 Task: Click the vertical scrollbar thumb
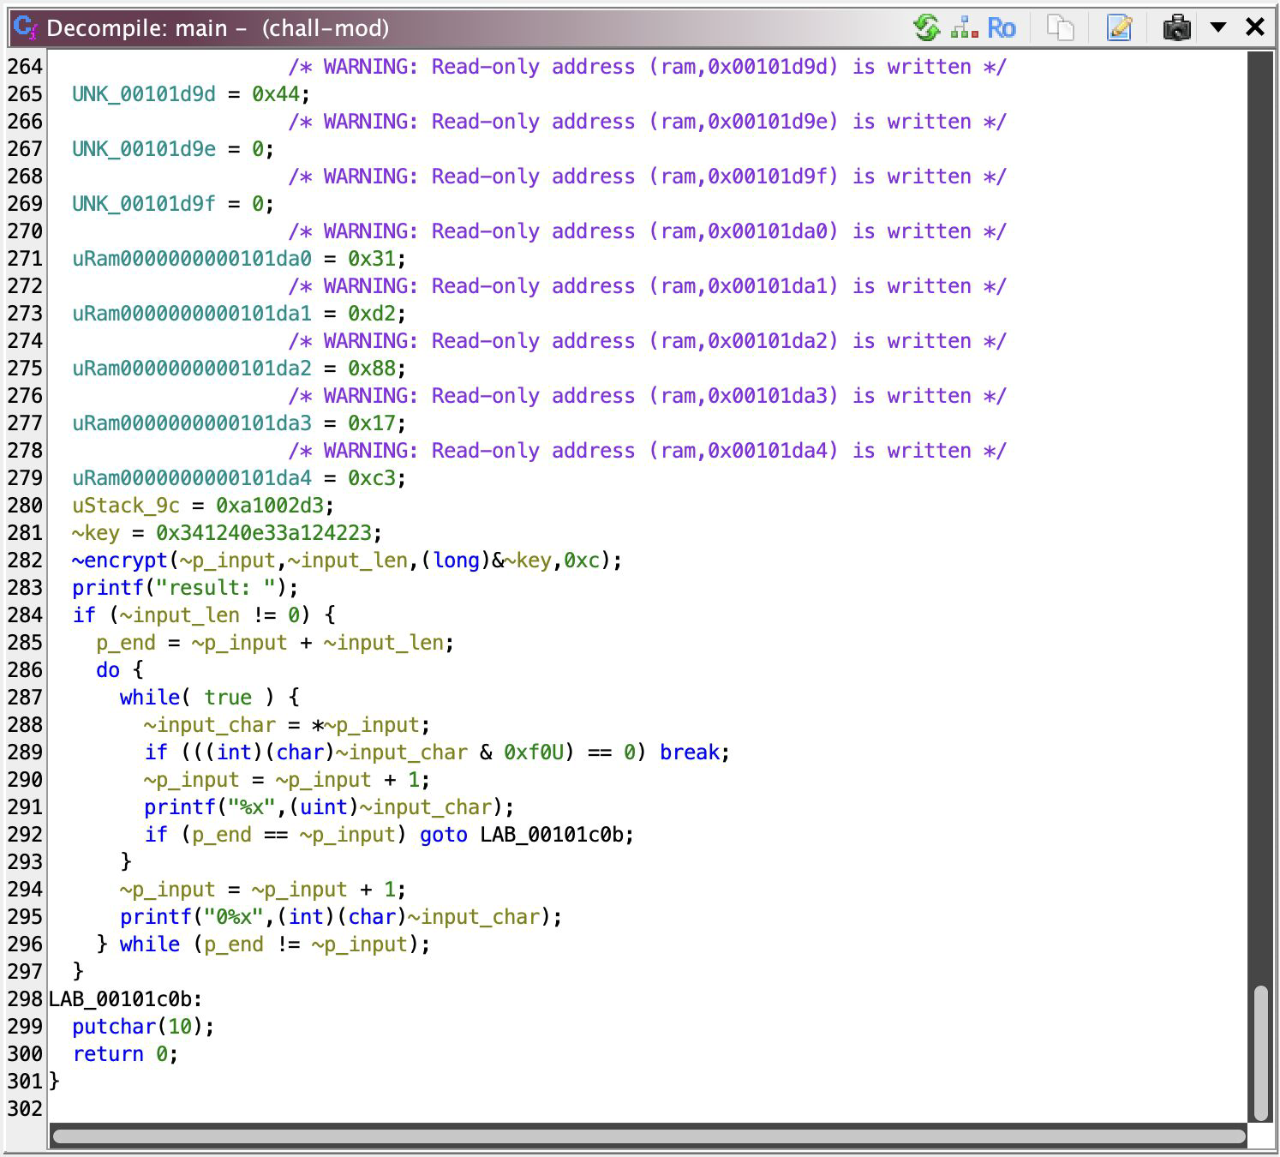click(x=1260, y=1053)
